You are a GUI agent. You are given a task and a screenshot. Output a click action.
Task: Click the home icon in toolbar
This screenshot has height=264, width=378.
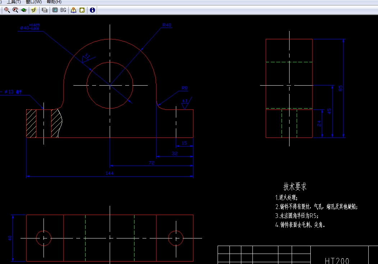[82, 10]
